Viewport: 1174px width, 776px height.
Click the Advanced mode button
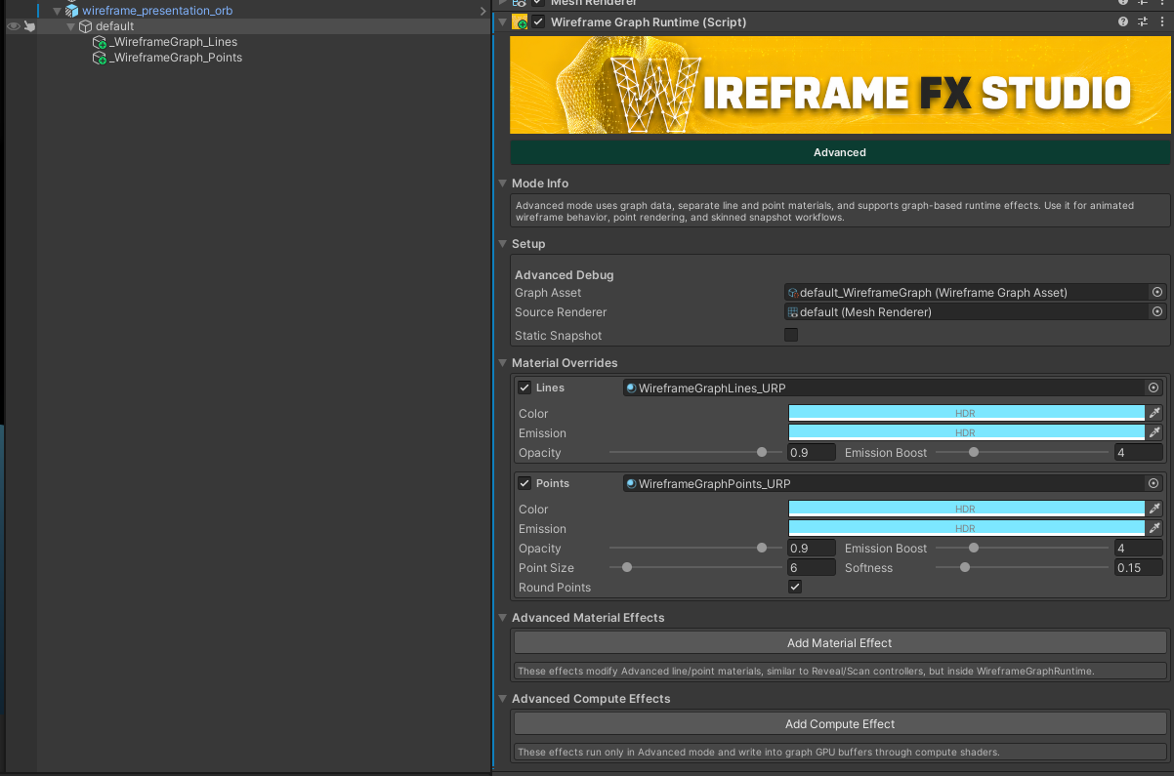tap(840, 152)
